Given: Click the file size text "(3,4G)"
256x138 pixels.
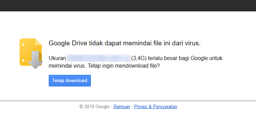Looking at the screenshot, I should coord(139,58).
